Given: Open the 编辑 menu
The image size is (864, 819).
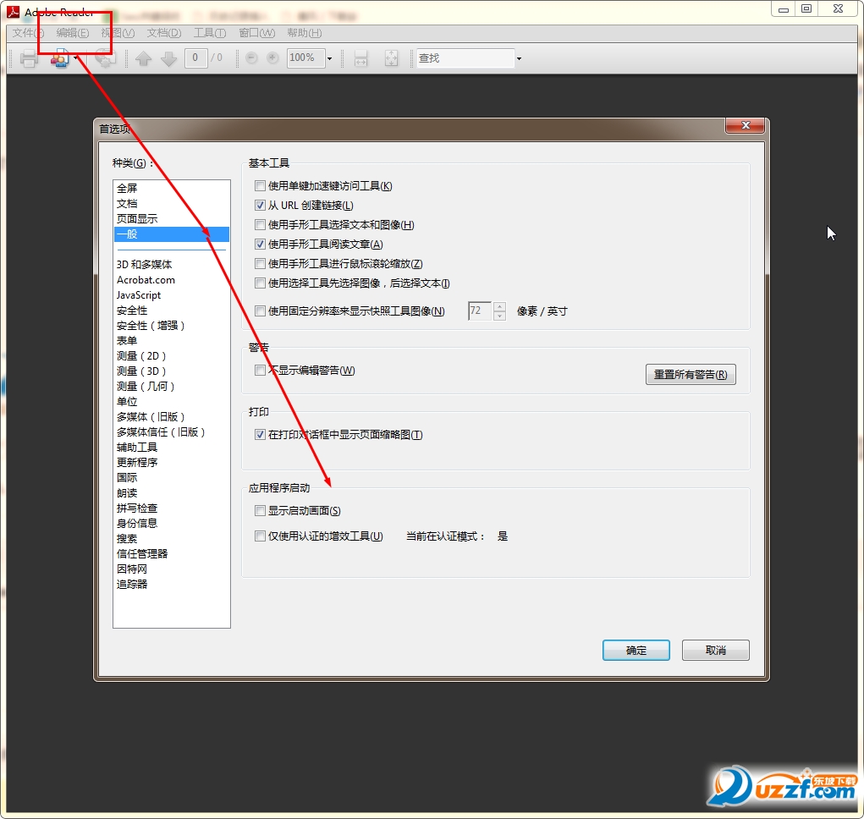Looking at the screenshot, I should (72, 33).
